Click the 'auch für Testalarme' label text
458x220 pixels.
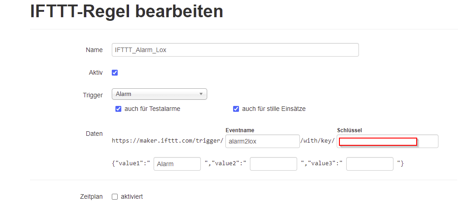152,109
